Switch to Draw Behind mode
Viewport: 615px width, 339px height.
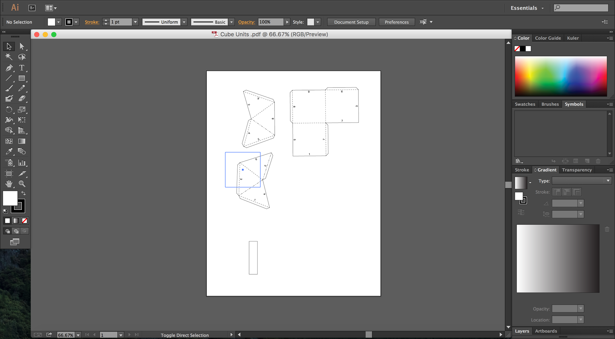(16, 231)
